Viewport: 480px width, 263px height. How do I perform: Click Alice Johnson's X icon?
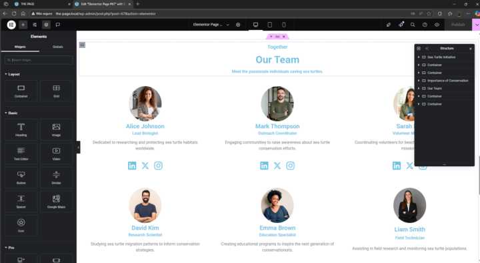[x=145, y=166]
